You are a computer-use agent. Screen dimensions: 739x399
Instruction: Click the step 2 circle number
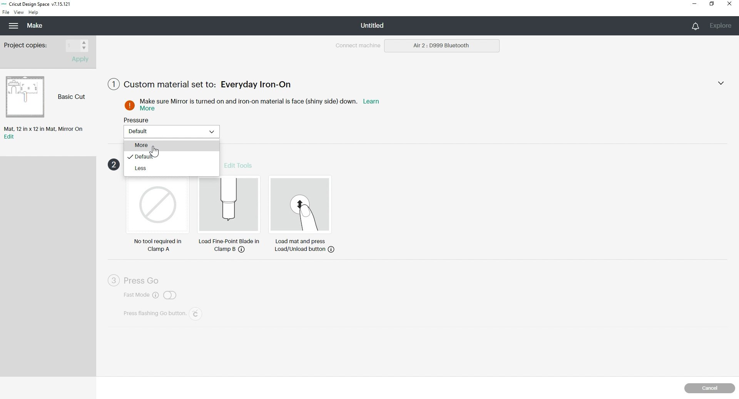click(x=114, y=165)
